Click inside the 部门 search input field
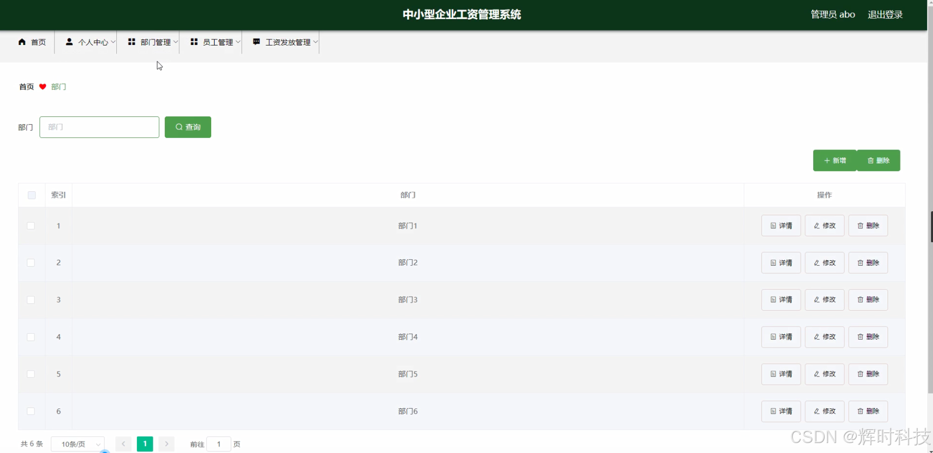This screenshot has height=453, width=933. [x=99, y=127]
